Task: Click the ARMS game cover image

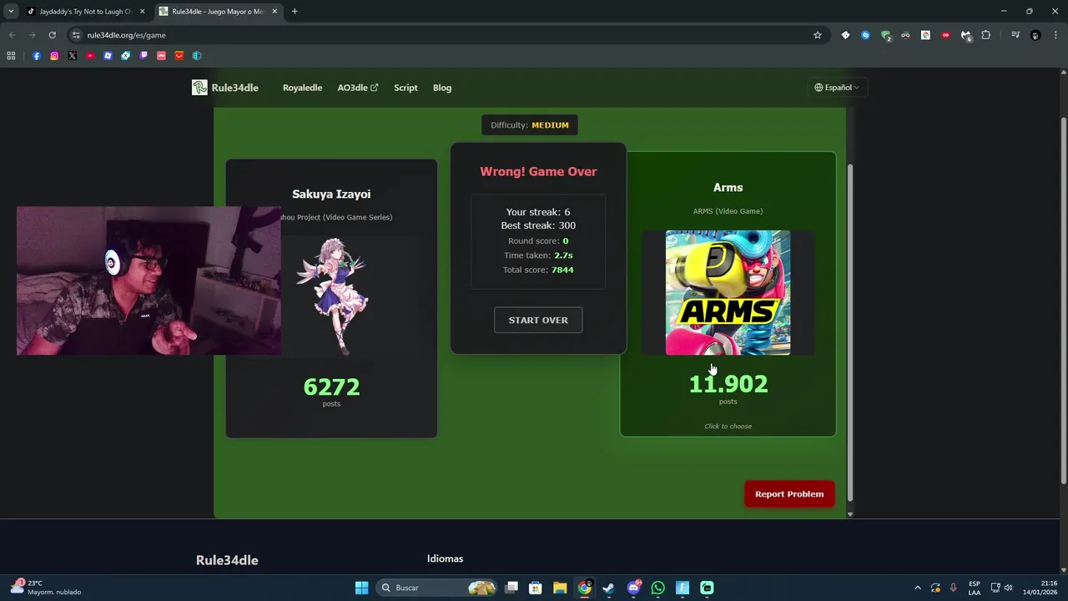Action: (728, 293)
